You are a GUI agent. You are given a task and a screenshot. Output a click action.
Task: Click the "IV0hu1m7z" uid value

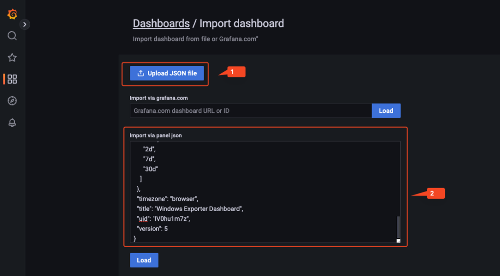click(x=171, y=219)
